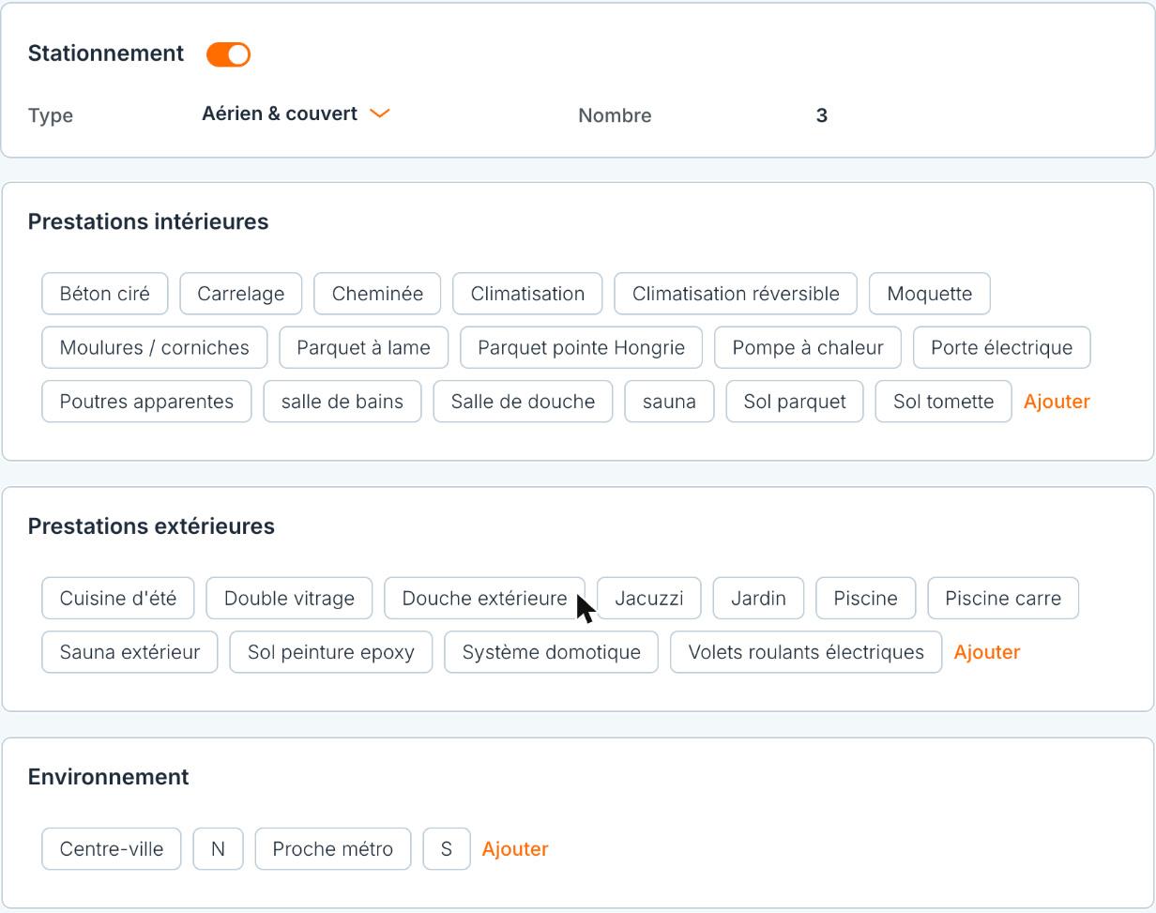This screenshot has height=913, width=1156.
Task: Choose the Cheminée tag
Action: [377, 294]
